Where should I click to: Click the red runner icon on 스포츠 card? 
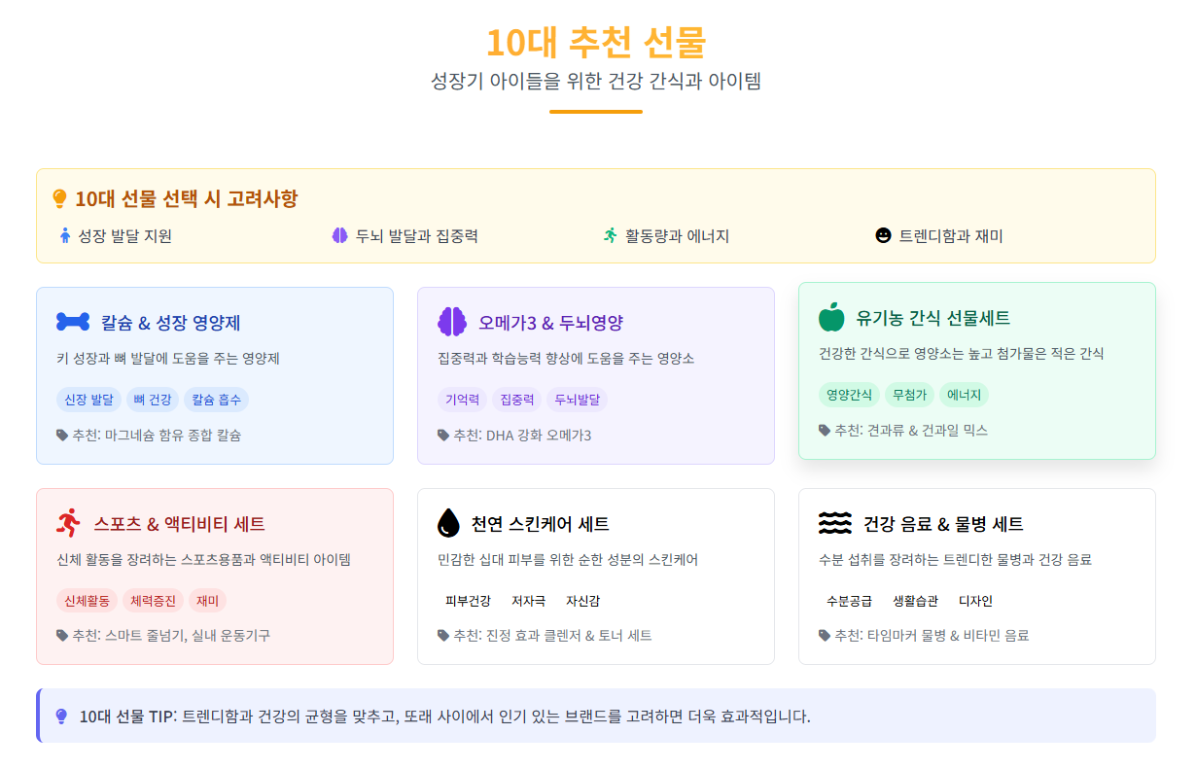68,523
